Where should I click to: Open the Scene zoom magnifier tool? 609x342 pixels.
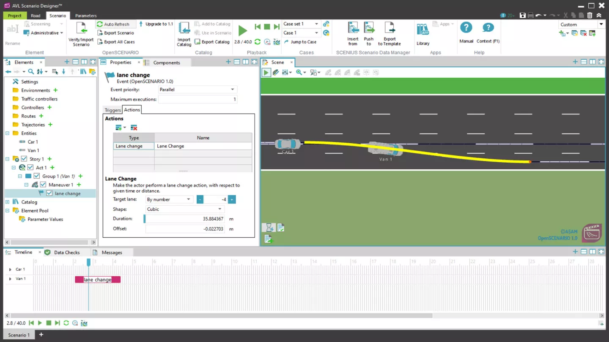tap(299, 73)
